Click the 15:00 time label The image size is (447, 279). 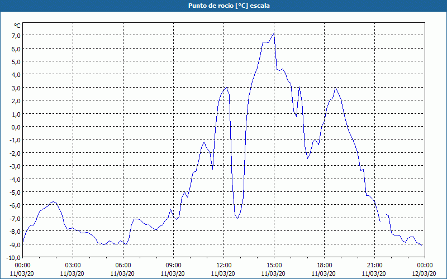click(x=274, y=266)
